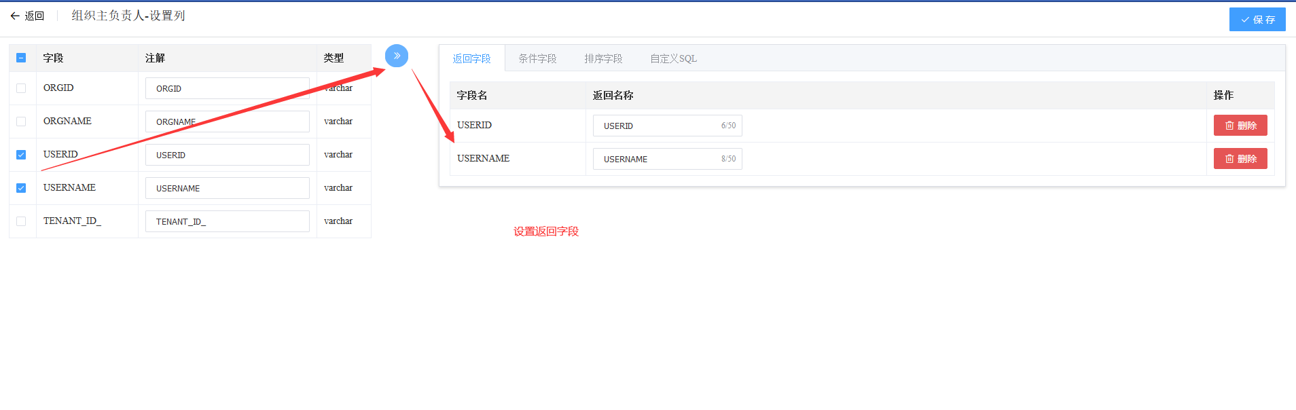Check the ORGNAME field checkbox
1296x410 pixels.
coord(21,122)
